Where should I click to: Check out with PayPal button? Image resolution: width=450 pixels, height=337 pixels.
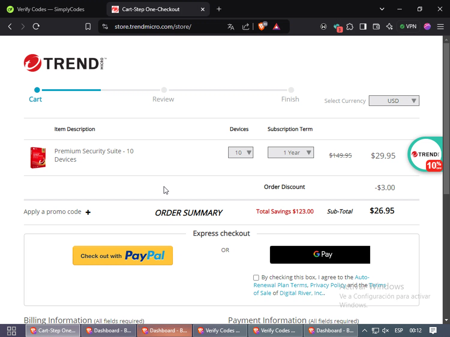tap(123, 256)
